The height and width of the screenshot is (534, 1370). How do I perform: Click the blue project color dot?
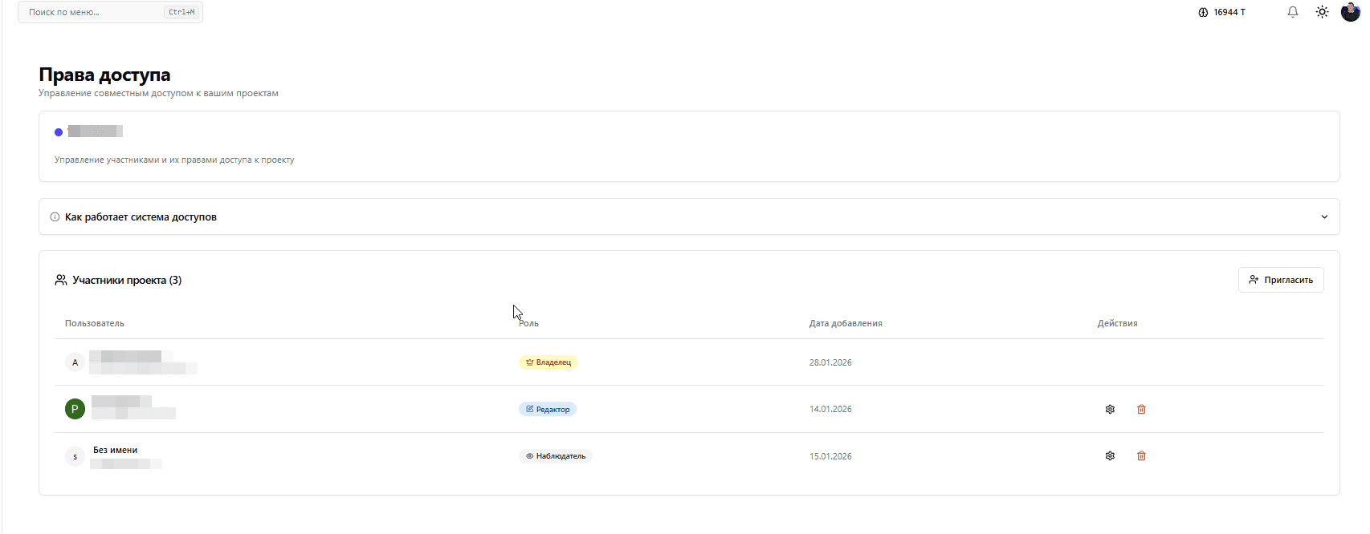pyautogui.click(x=59, y=132)
